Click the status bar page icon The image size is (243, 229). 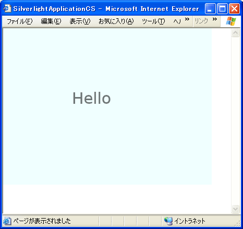click(7, 221)
